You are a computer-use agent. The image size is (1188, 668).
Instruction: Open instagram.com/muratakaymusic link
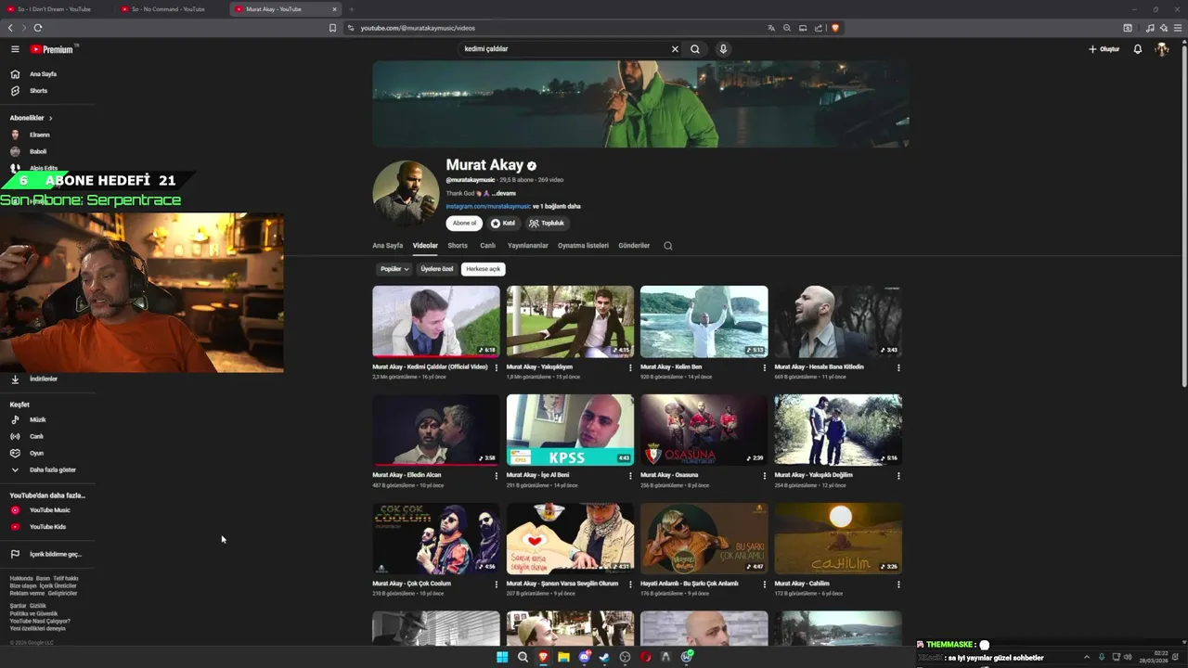pos(488,206)
